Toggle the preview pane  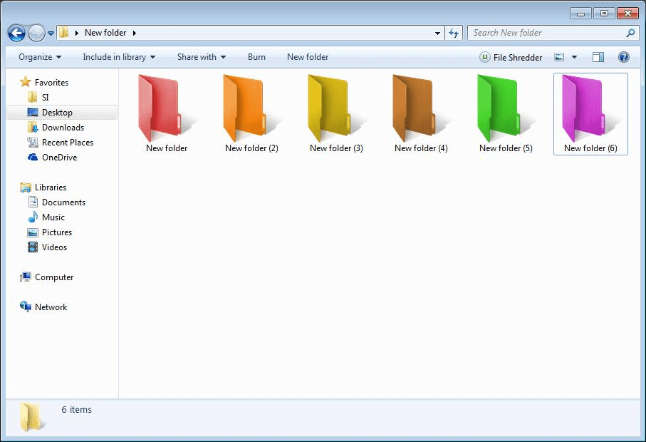pos(598,57)
